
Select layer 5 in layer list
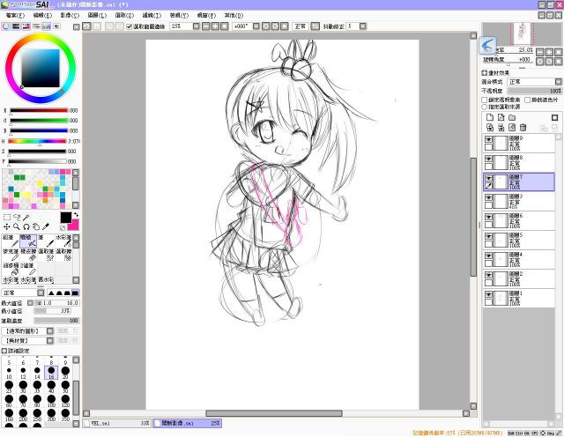click(518, 240)
